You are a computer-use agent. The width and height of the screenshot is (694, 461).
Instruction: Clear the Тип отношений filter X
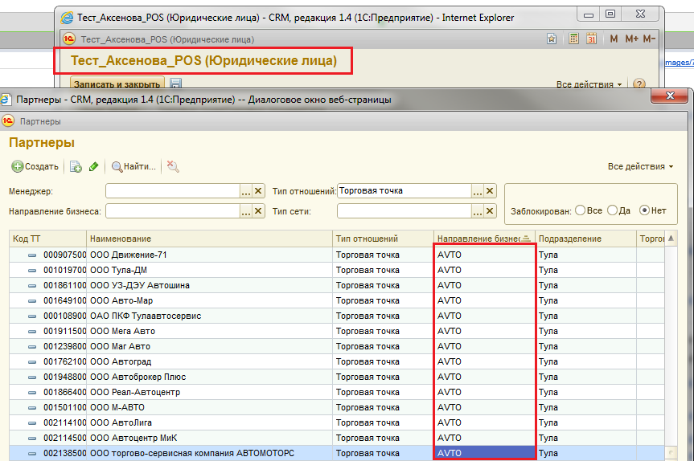pos(490,191)
